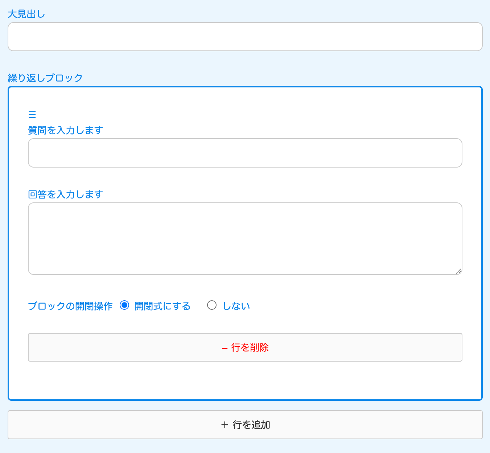This screenshot has width=490, height=453.
Task: Focus the 大見出し text field
Action: pyautogui.click(x=245, y=37)
